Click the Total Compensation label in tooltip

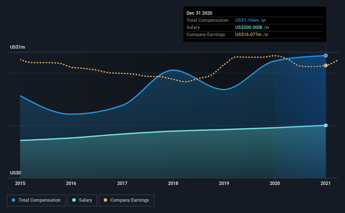(208, 20)
